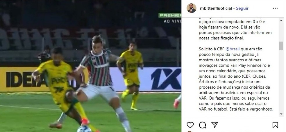Open the three-dots more options menu

pyautogui.click(x=275, y=8)
